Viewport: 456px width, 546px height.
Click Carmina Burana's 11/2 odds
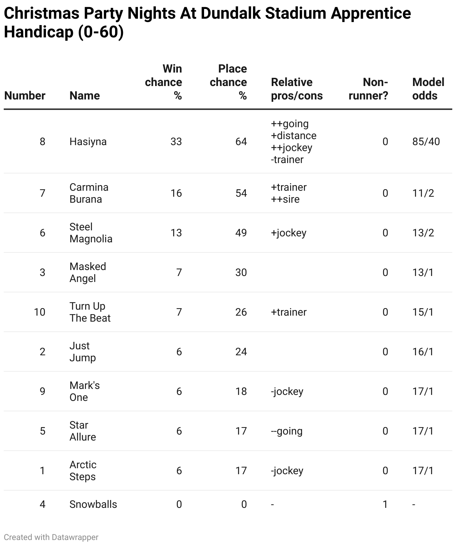pyautogui.click(x=423, y=193)
